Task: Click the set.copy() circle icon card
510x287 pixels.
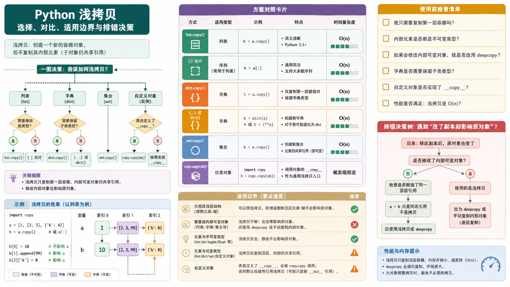Action: pos(195,147)
